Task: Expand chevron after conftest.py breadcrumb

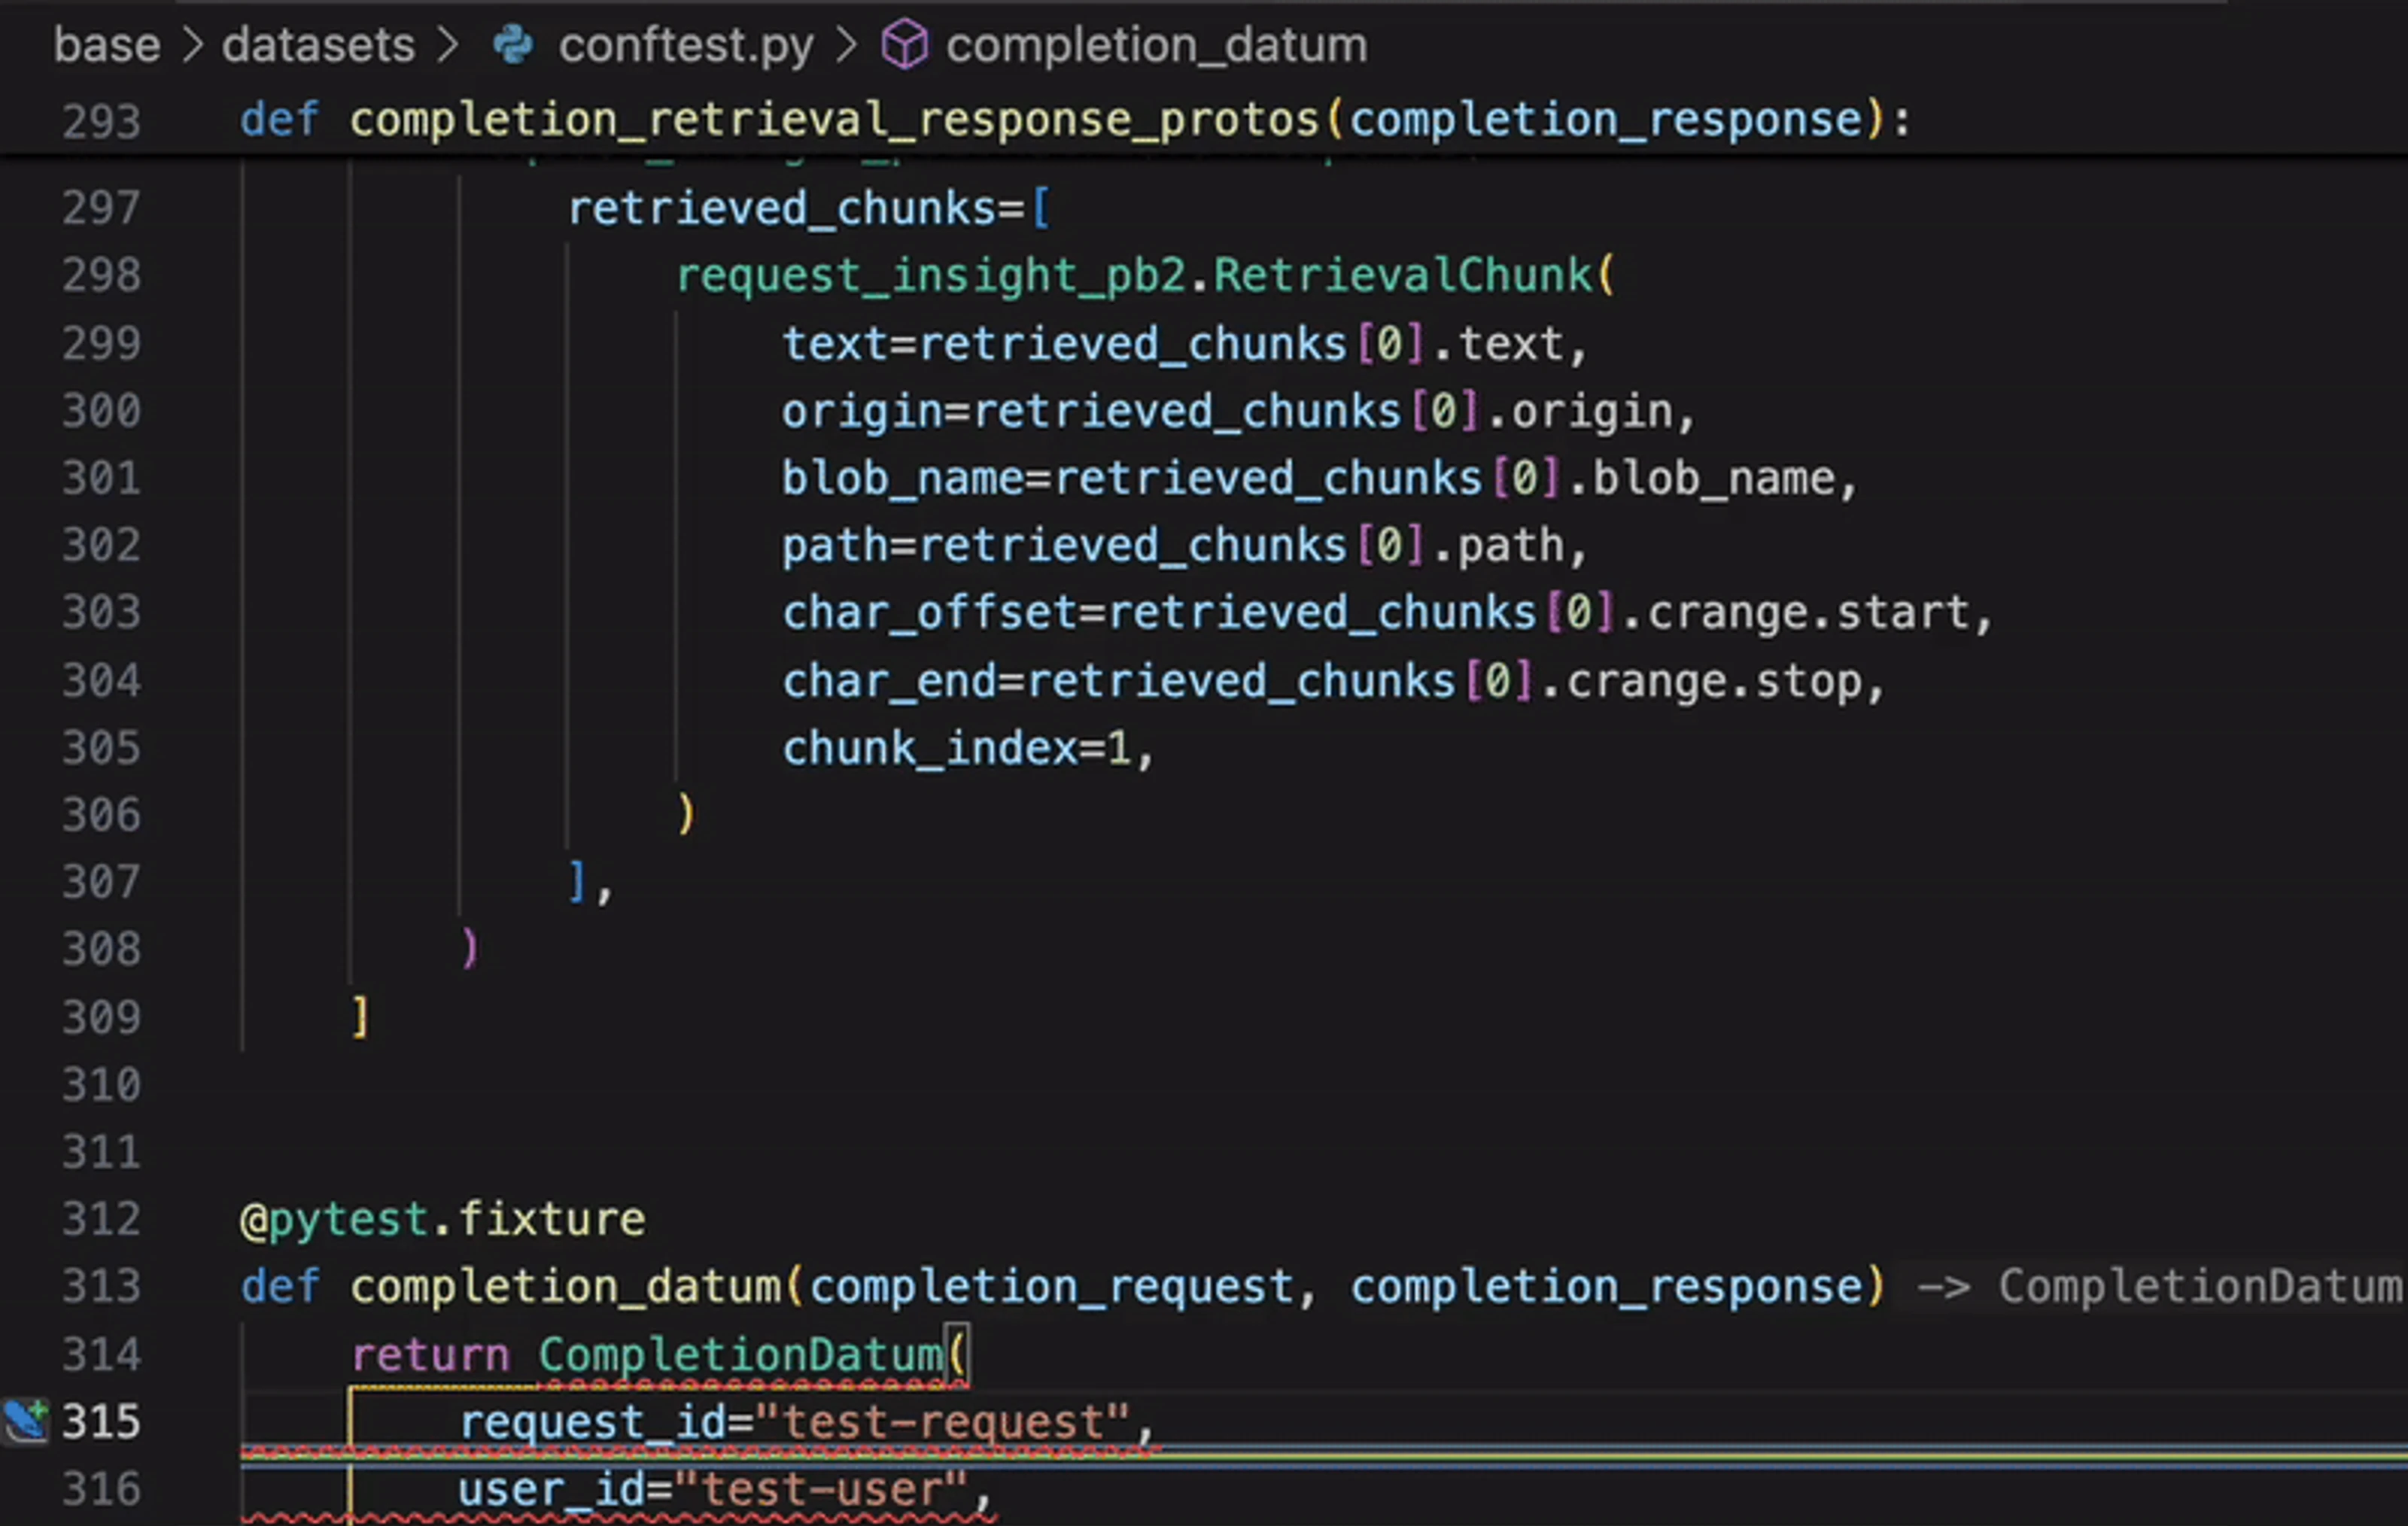Action: 846,45
